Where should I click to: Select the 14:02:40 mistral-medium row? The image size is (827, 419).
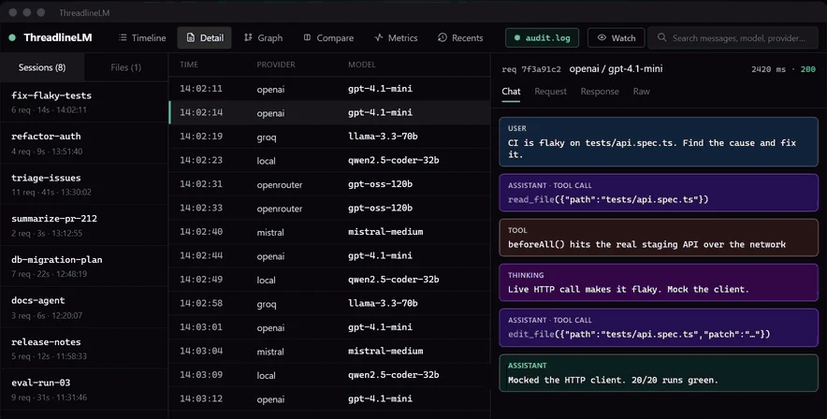(x=329, y=232)
